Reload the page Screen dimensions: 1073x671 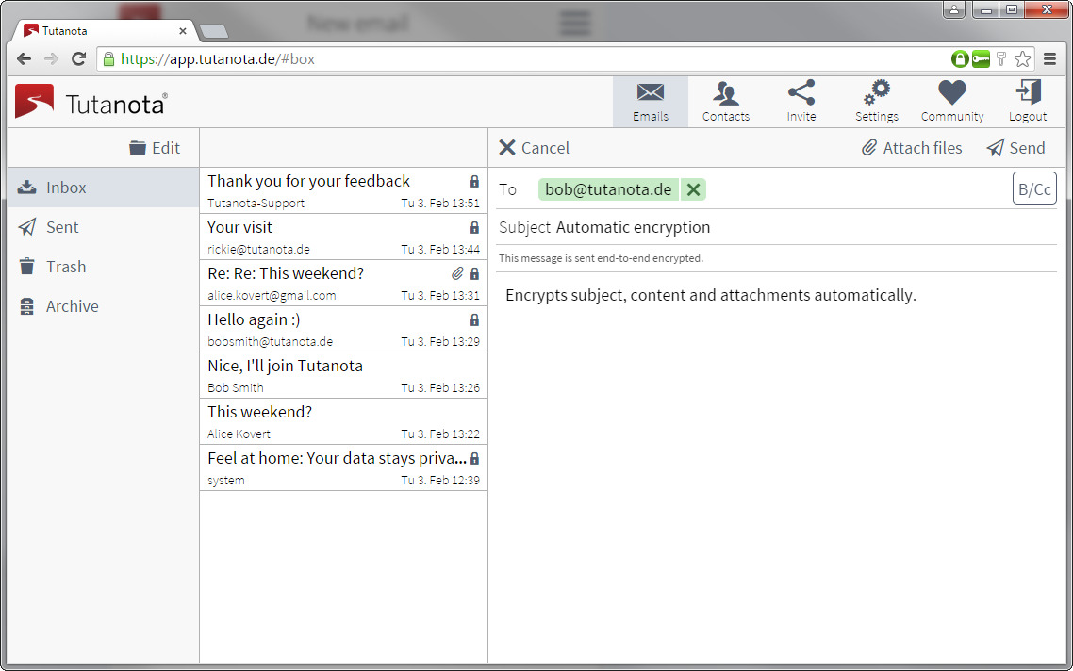pos(78,58)
